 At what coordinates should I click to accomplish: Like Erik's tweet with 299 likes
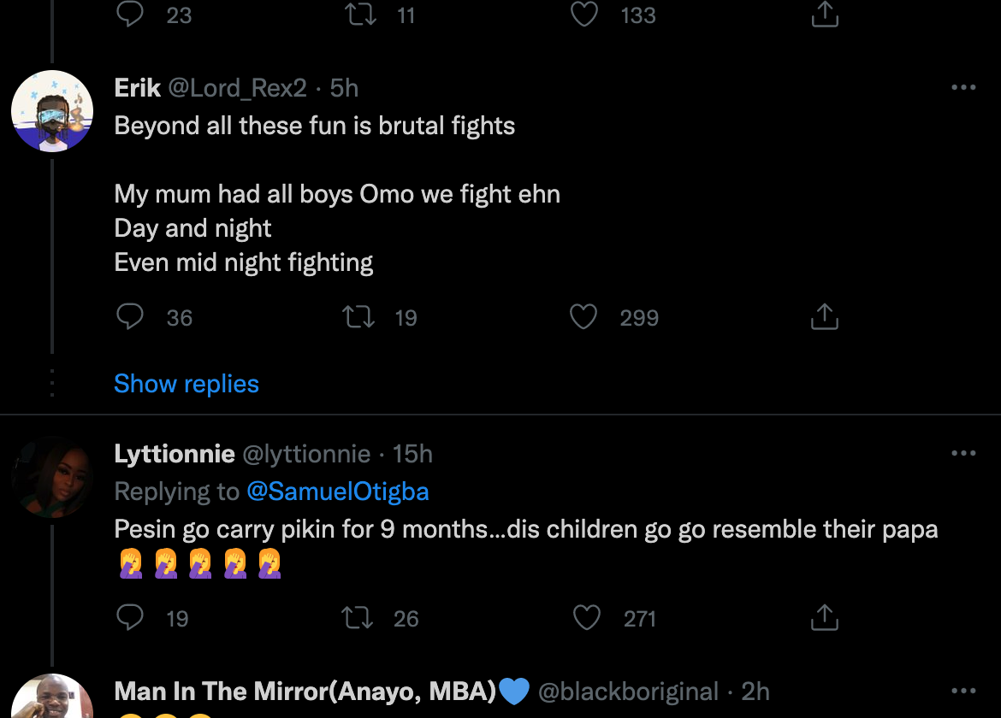583,318
